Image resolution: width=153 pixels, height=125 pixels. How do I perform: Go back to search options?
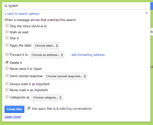tap(22, 14)
